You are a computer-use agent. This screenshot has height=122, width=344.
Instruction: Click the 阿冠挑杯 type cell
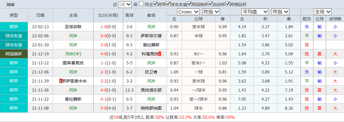[x=14, y=54]
